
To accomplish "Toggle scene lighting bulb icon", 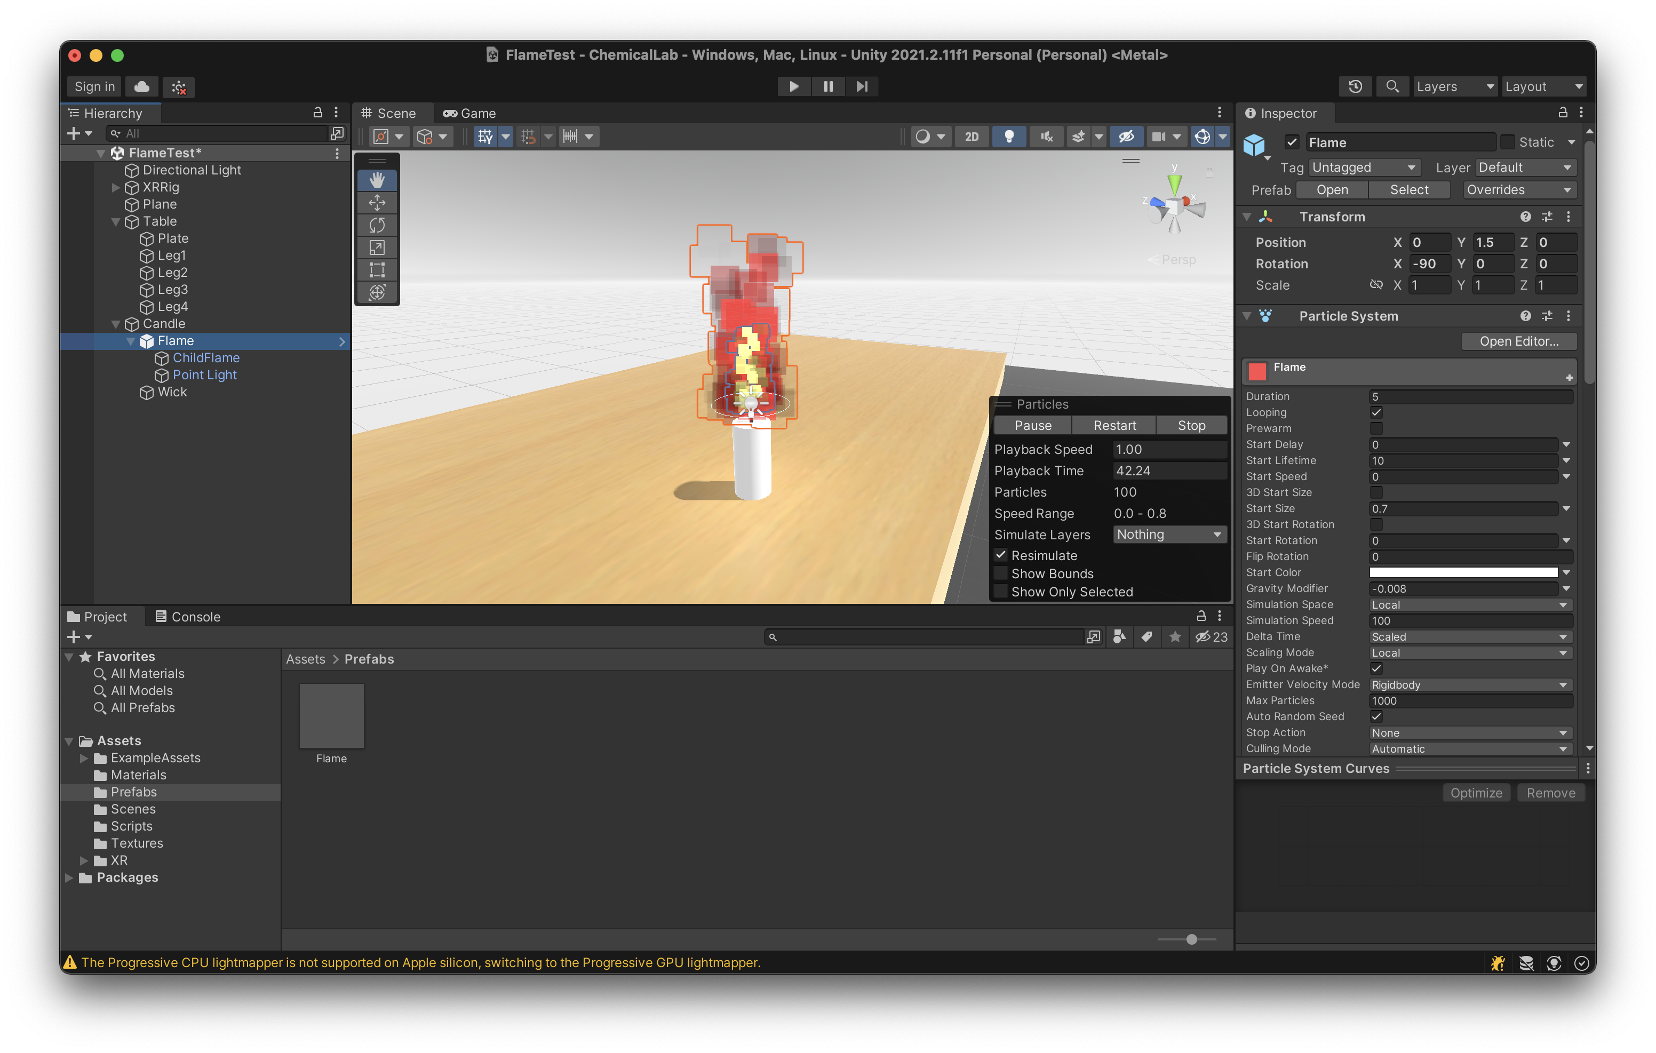I will (x=1009, y=136).
